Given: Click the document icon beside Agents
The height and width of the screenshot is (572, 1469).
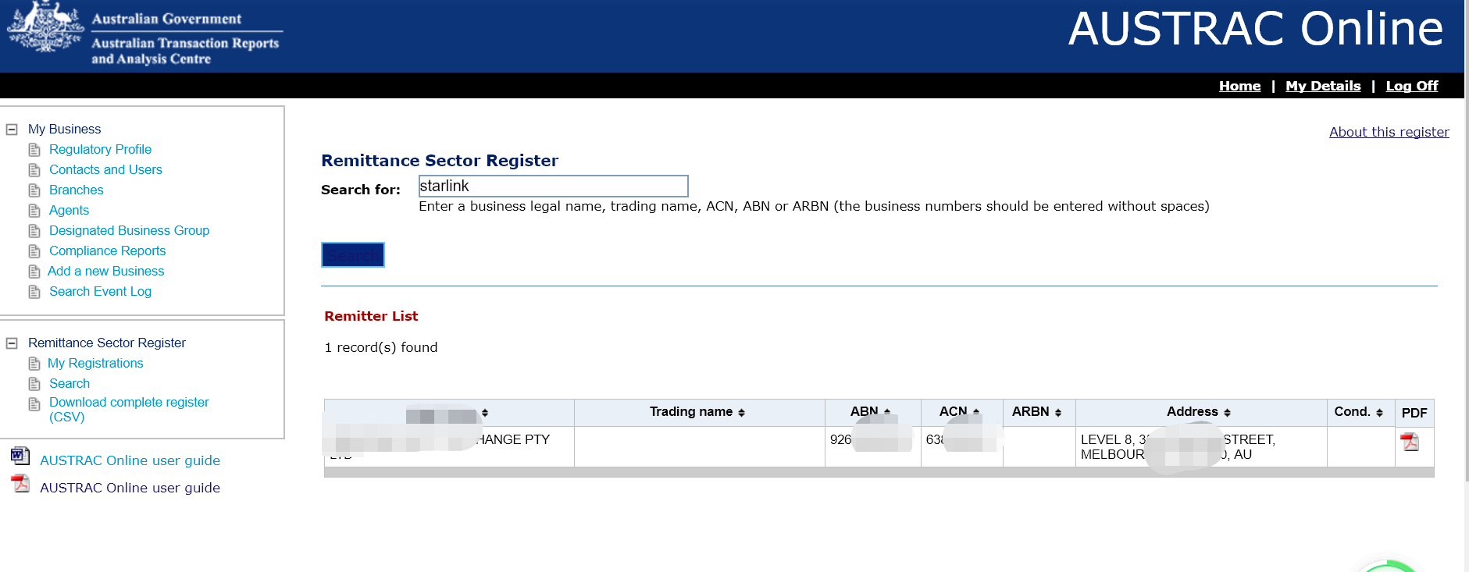Looking at the screenshot, I should pyautogui.click(x=34, y=211).
